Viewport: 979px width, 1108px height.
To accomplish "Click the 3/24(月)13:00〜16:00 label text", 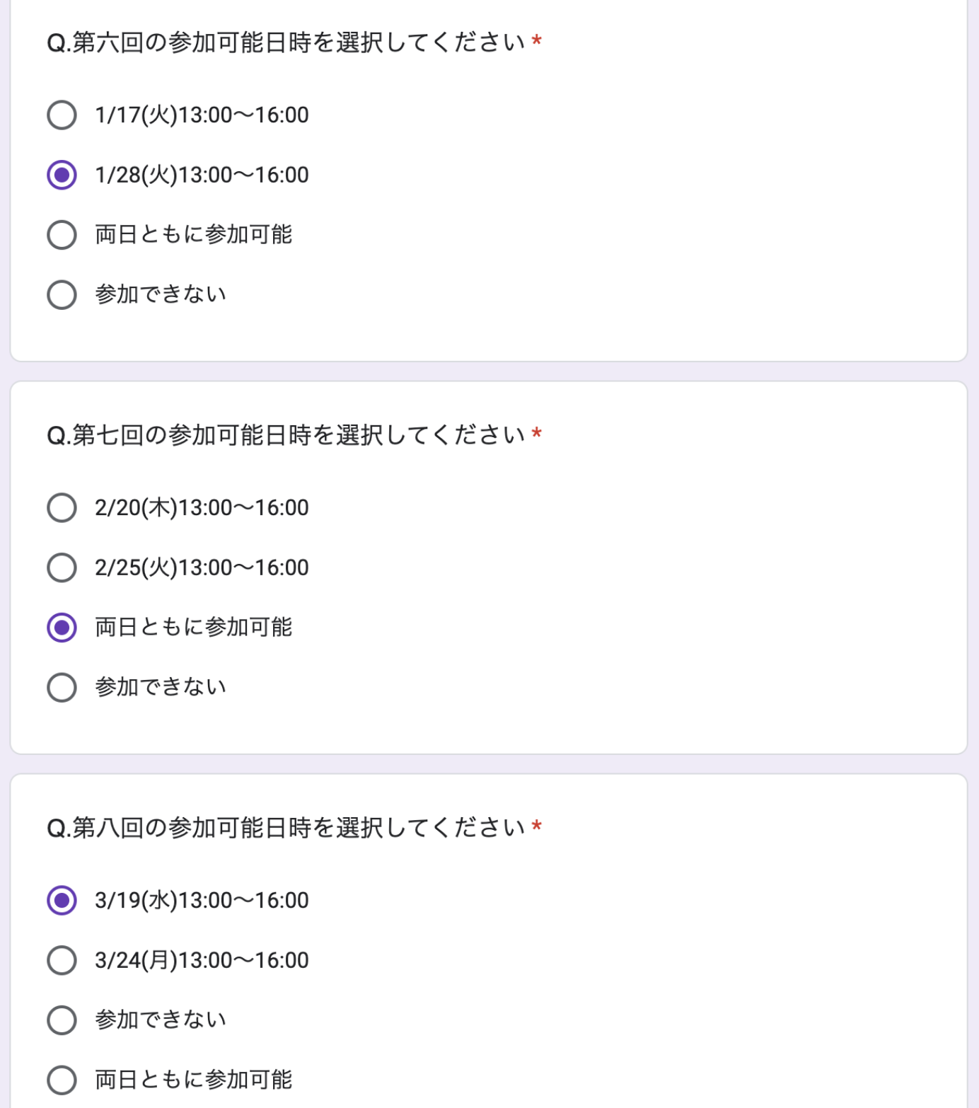I will pyautogui.click(x=202, y=960).
